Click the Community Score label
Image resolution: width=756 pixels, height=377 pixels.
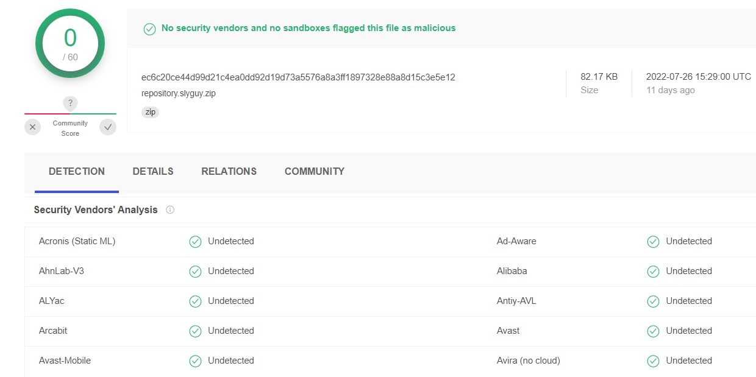point(70,128)
